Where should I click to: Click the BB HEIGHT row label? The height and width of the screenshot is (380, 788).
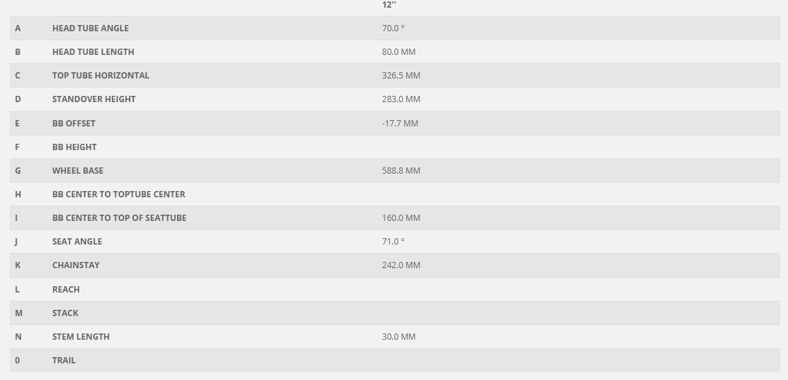coord(74,147)
